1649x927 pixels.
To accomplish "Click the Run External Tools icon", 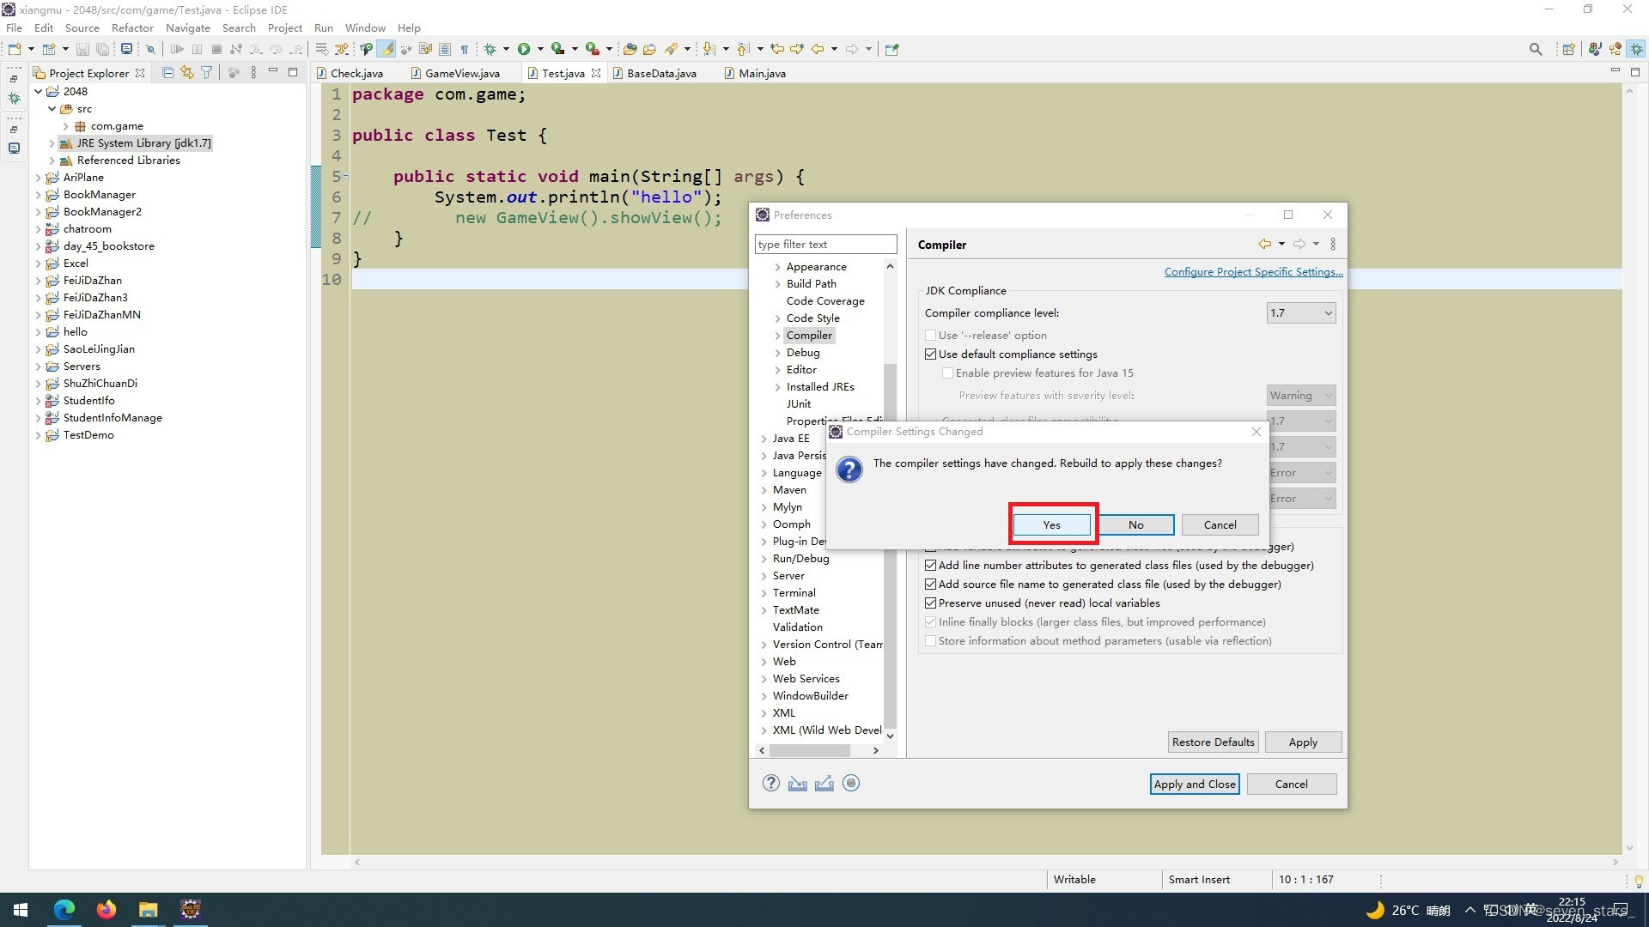I will (592, 49).
